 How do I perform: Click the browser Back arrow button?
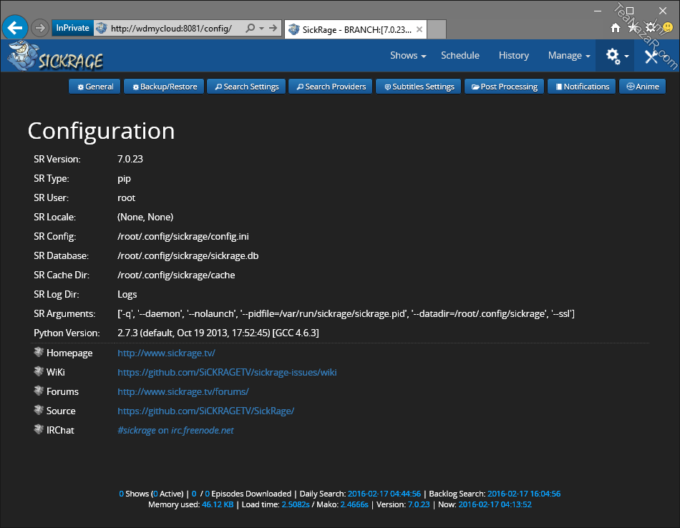click(15, 28)
